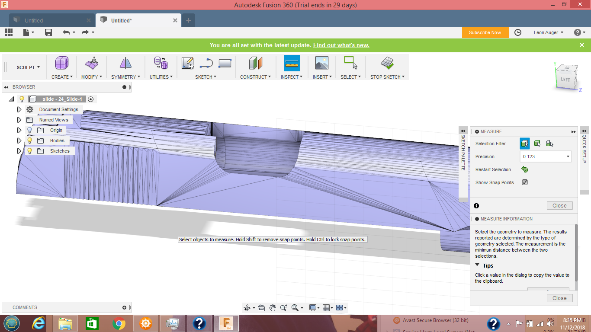Choose the first selection filter icon
Viewport: 591px width, 332px height.
click(525, 144)
